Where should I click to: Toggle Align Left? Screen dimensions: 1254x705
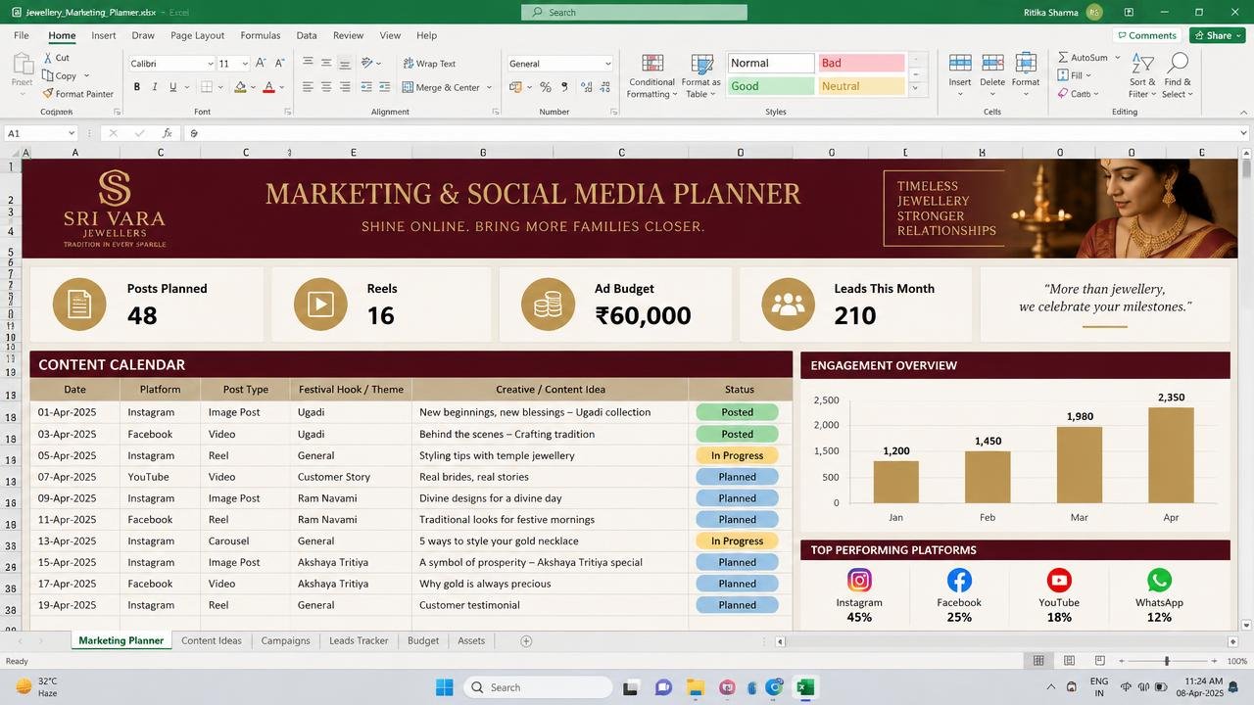pos(308,87)
